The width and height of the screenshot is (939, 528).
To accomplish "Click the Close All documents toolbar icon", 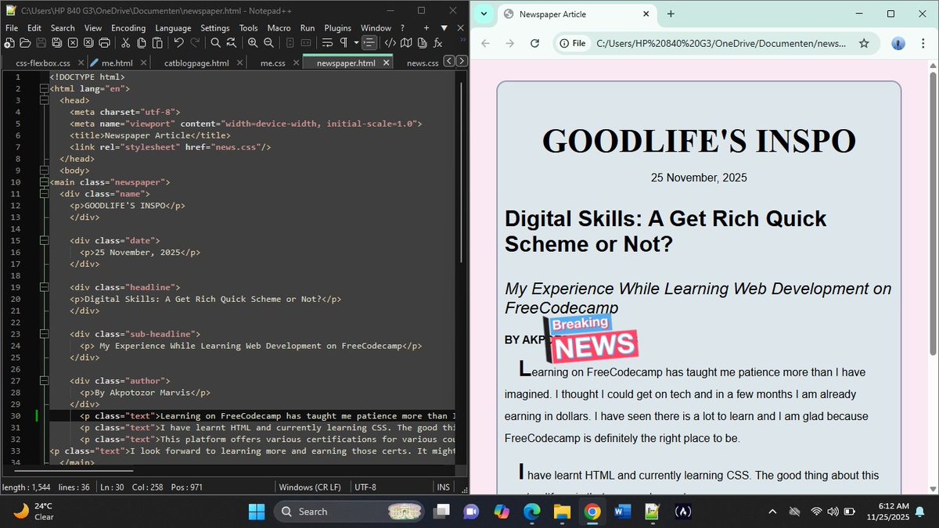I will click(x=88, y=43).
